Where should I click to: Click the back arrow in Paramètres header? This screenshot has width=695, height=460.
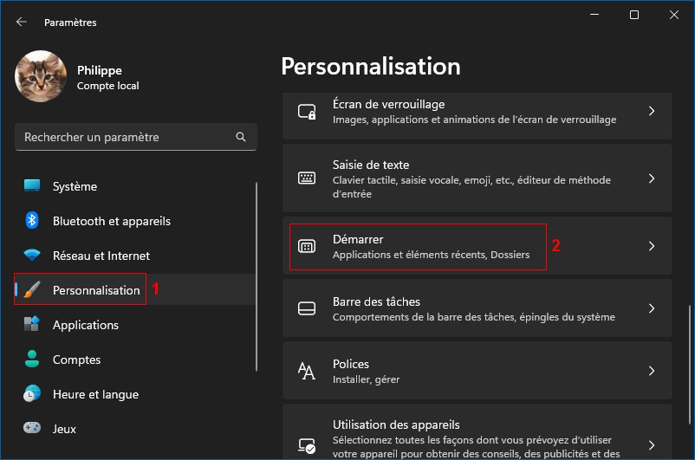(x=22, y=22)
